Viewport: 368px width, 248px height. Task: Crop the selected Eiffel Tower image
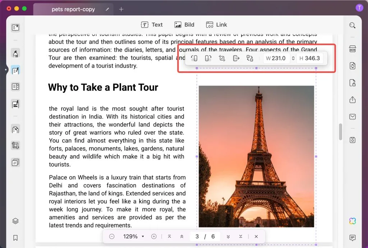222,58
